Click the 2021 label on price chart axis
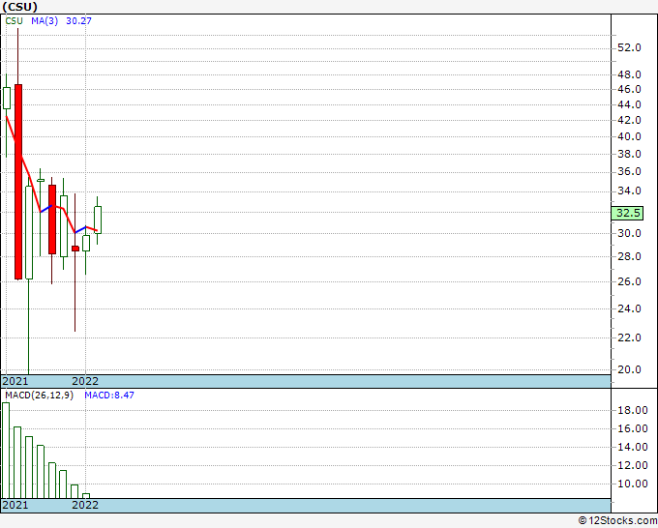This screenshot has width=658, height=528. [x=15, y=381]
